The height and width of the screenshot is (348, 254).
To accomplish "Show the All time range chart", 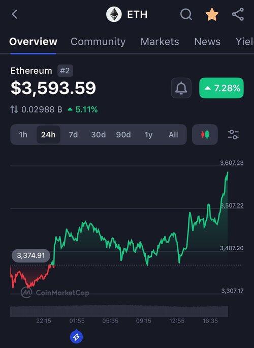I will [173, 134].
